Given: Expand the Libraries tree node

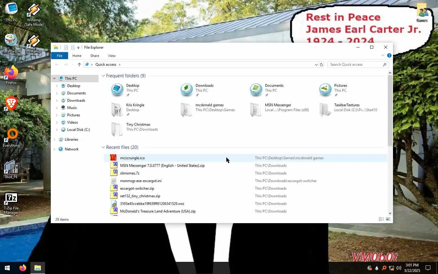Looking at the screenshot, I should tap(54, 139).
